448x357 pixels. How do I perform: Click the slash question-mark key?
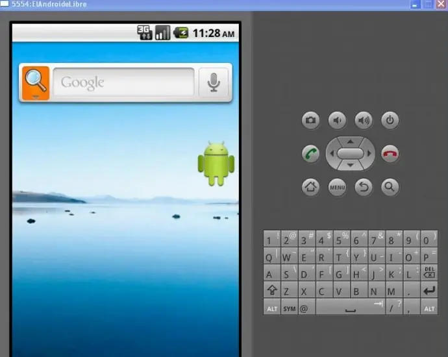pyautogui.click(x=394, y=307)
